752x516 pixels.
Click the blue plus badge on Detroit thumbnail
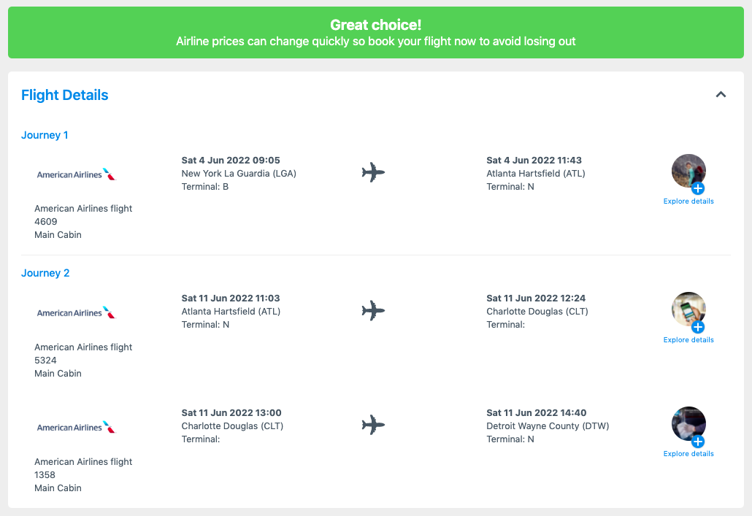698,442
